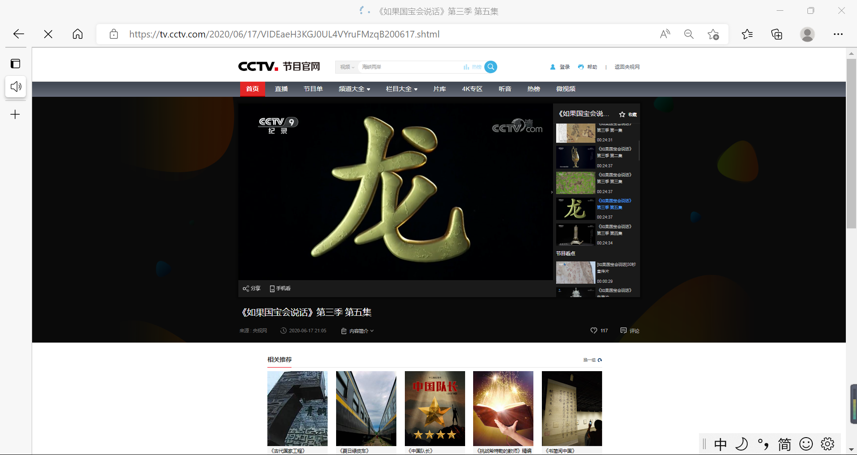Viewport: 857px width, 455px height.
Task: Click the 登录 login link
Action: (x=564, y=67)
